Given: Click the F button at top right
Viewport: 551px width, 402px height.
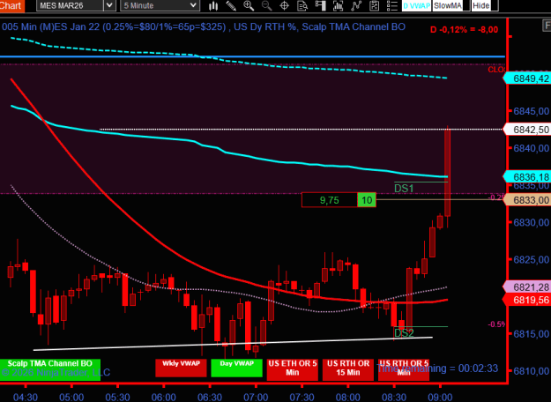Looking at the screenshot, I should (x=547, y=26).
